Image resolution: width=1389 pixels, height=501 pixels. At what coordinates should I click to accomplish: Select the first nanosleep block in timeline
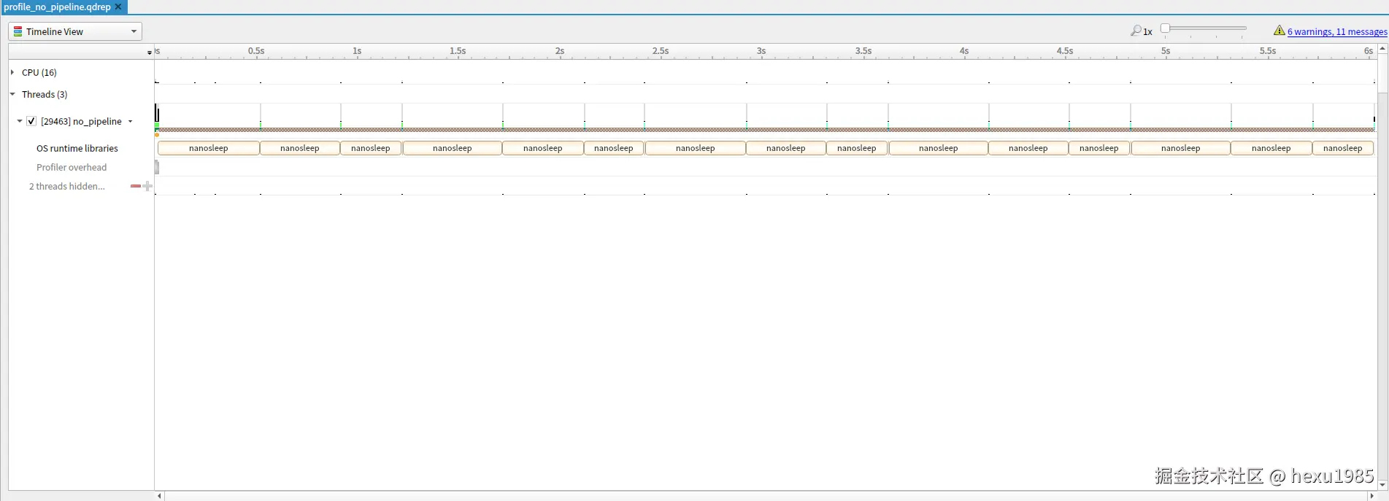(x=209, y=148)
